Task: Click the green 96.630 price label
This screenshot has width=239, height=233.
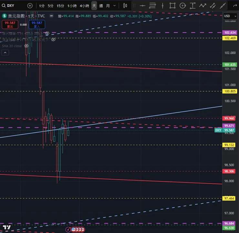Action: [x=229, y=228]
